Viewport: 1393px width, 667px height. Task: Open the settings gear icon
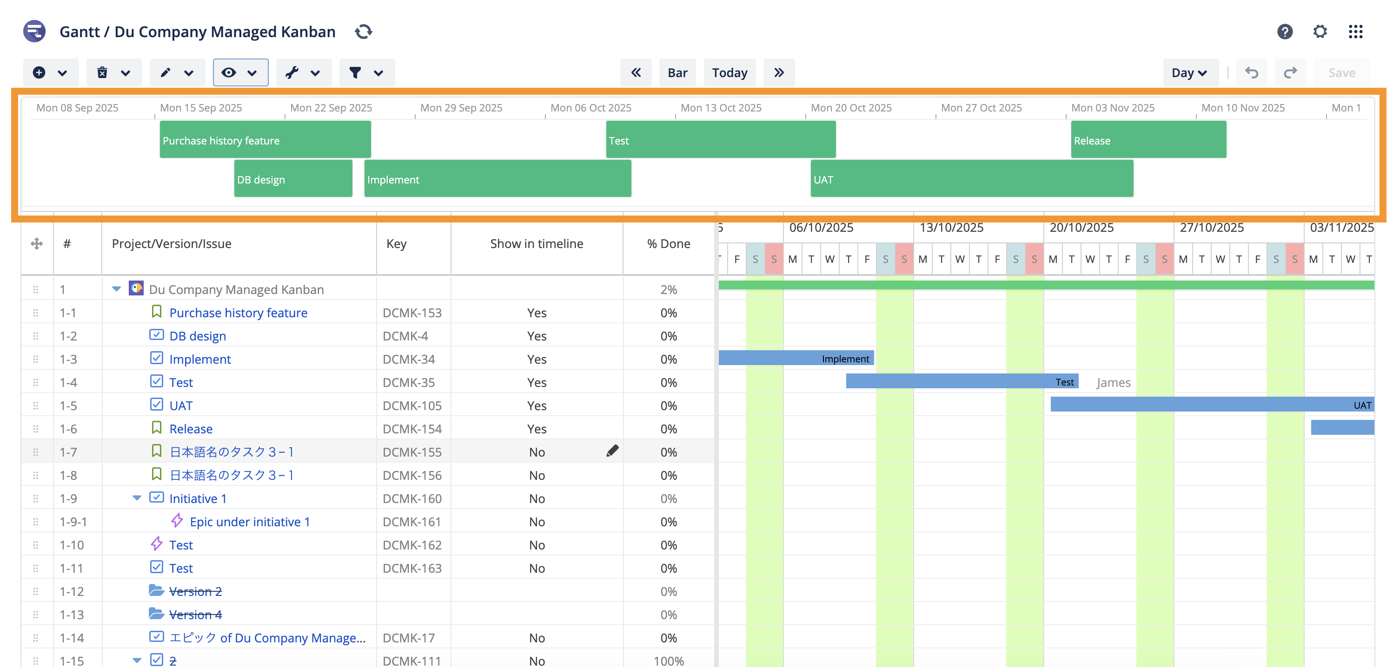click(x=1320, y=32)
